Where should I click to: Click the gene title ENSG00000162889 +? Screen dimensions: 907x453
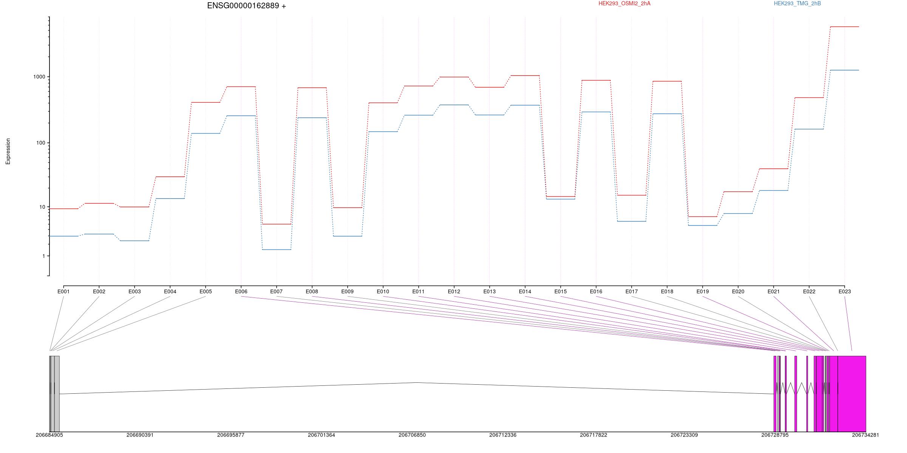[x=246, y=6]
